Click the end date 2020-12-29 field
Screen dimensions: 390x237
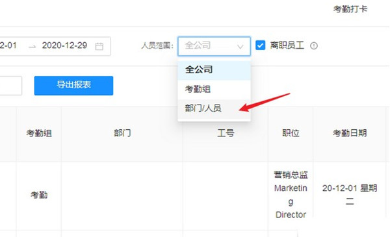(x=64, y=45)
